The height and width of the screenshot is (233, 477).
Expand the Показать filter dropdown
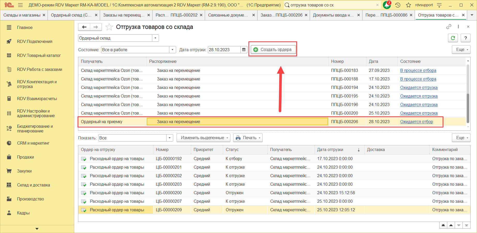170,138
